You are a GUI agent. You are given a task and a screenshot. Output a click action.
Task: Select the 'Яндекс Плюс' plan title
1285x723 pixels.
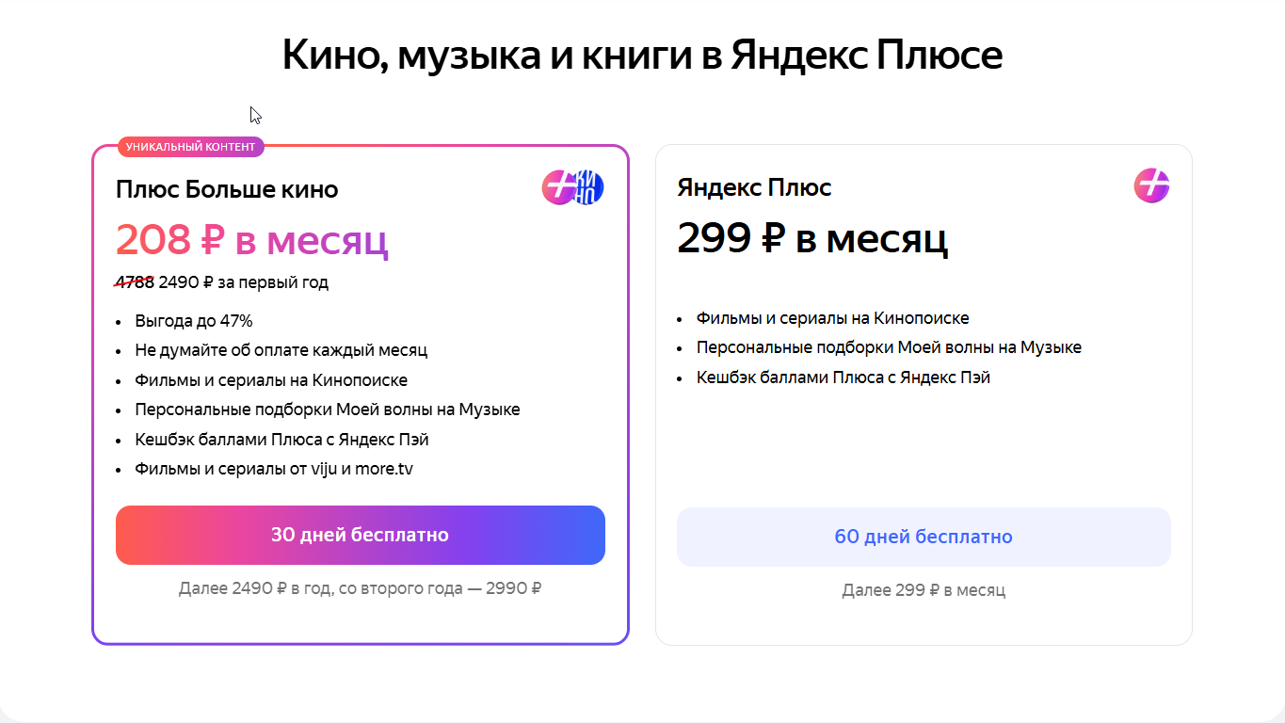(x=754, y=187)
